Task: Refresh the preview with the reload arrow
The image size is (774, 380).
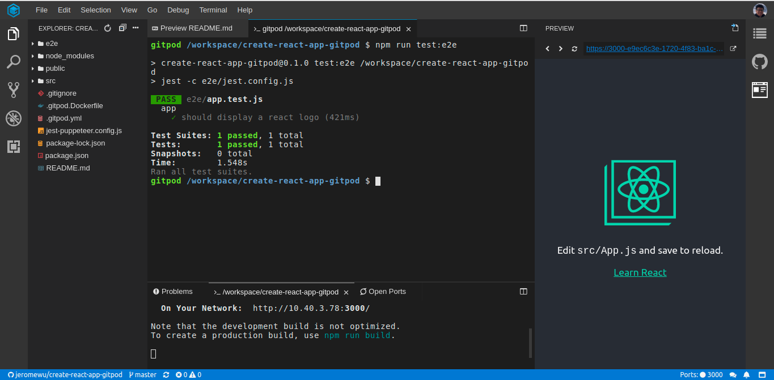Action: (574, 49)
